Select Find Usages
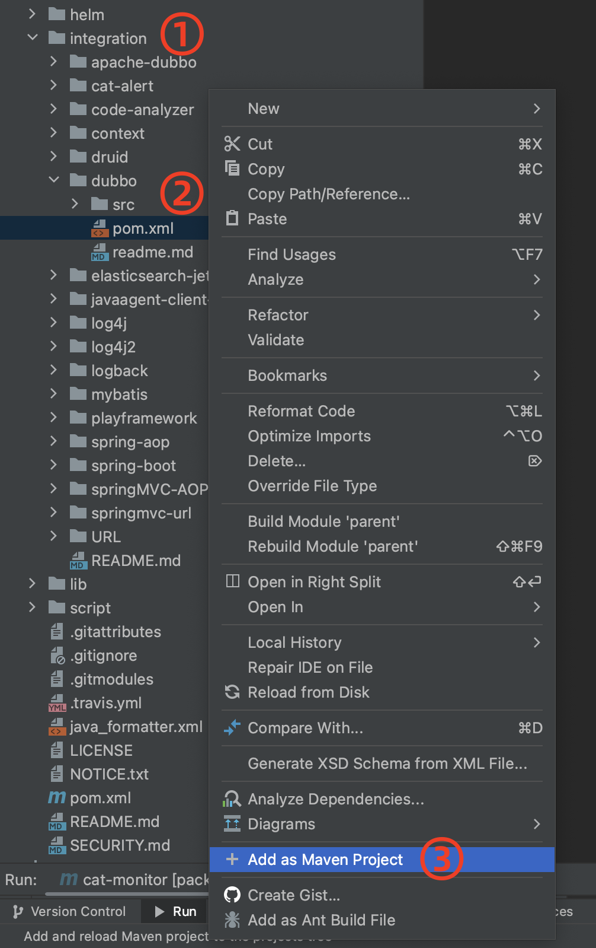Viewport: 596px width, 948px height. [x=382, y=255]
